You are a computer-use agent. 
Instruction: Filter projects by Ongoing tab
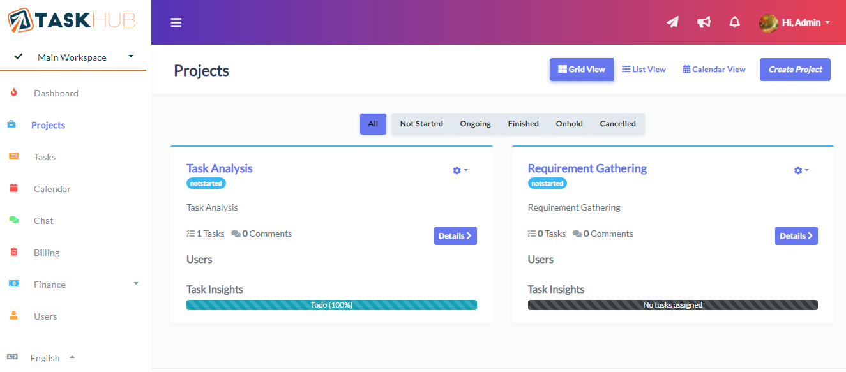tap(475, 124)
